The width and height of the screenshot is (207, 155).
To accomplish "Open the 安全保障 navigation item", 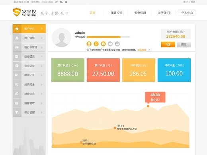I will tap(140, 13).
